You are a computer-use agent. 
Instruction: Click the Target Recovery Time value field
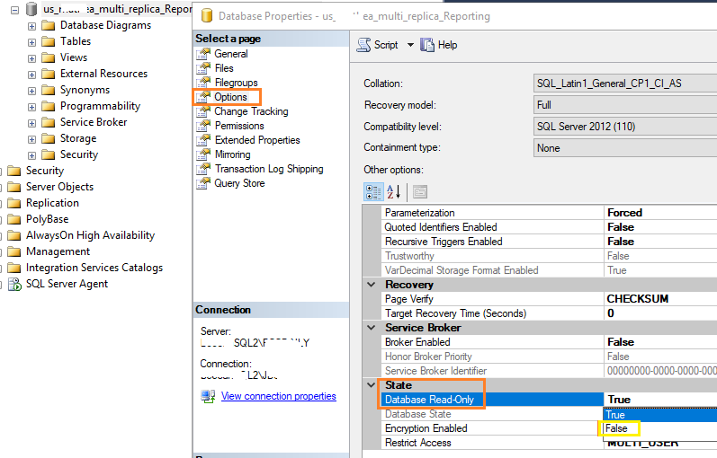point(660,313)
